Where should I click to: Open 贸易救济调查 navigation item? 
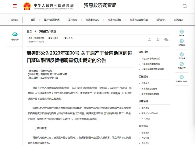115,20
